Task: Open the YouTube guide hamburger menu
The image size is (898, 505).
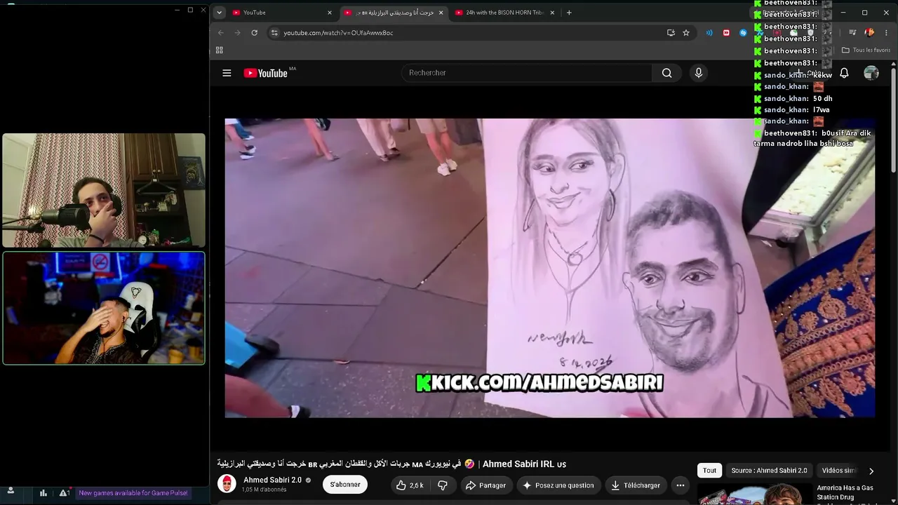Action: 227,73
